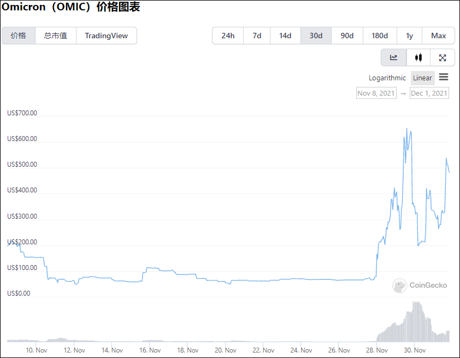
Task: Click the Omicron (OMIC) chart title
Action: pyautogui.click(x=70, y=7)
